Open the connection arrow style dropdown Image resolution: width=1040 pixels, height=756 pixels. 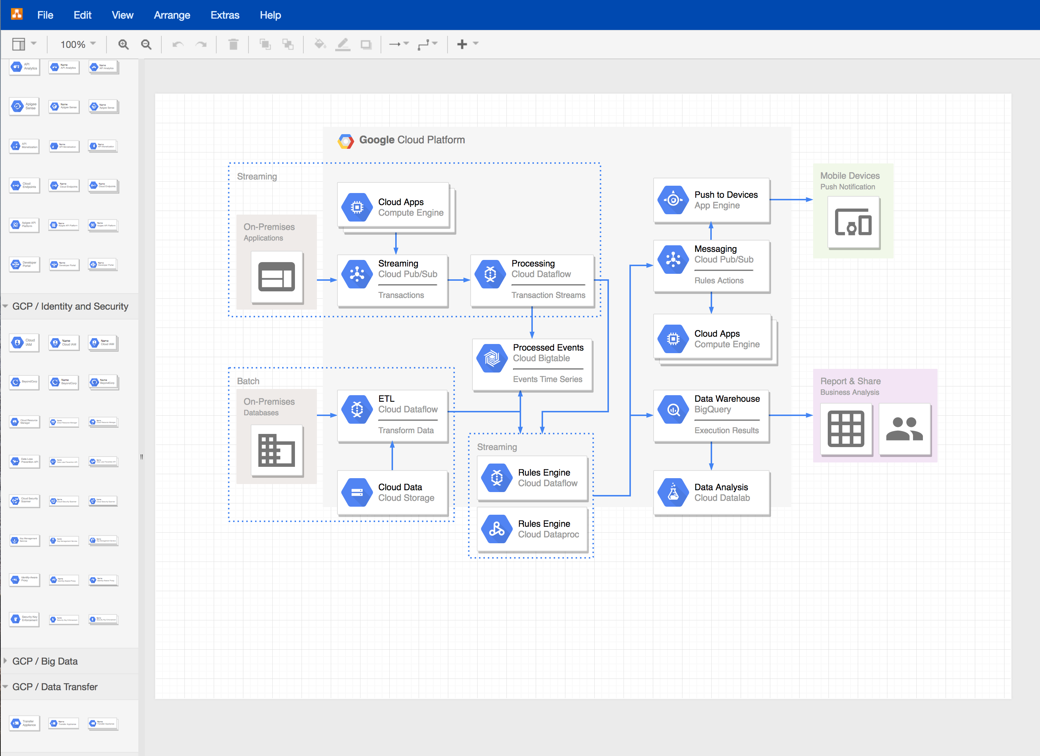coord(399,44)
